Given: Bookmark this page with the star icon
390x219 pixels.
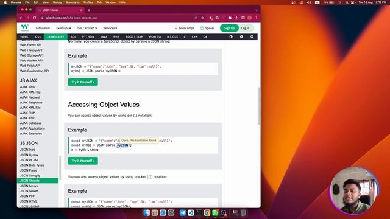Looking at the screenshot, I should coord(202,18).
